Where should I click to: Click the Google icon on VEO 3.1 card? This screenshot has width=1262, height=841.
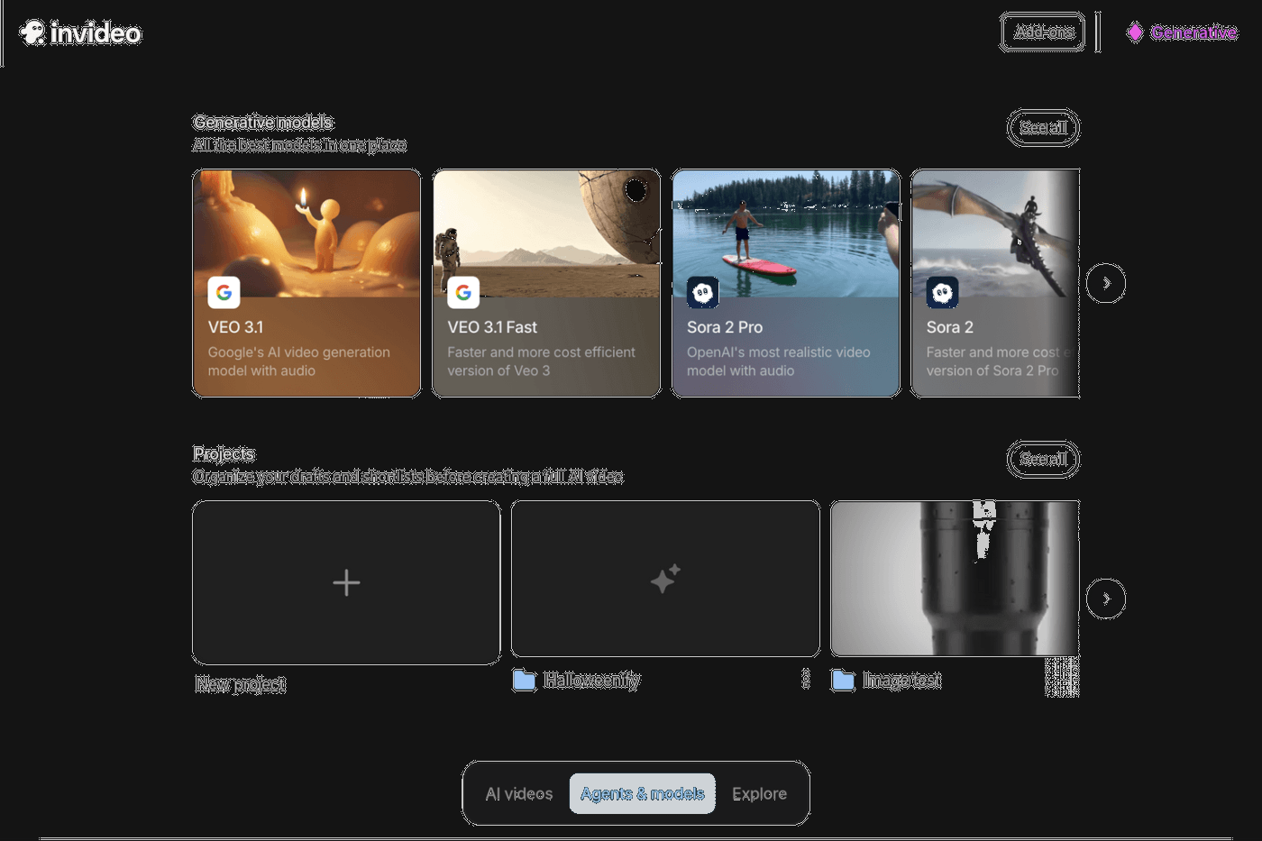click(224, 293)
